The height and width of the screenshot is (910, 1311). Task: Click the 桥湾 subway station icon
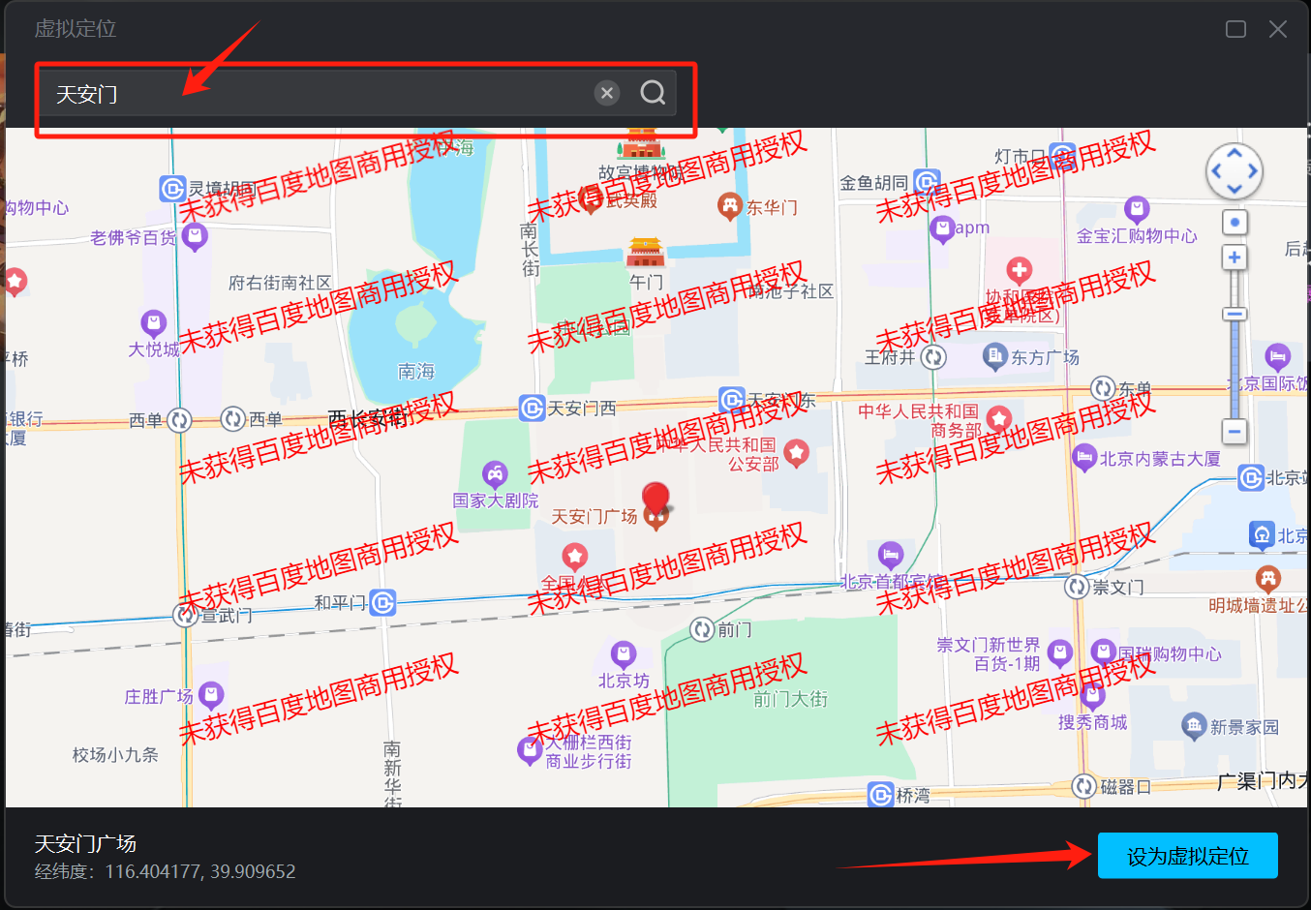tap(880, 795)
